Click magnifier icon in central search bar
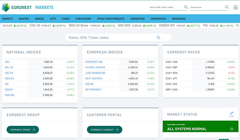The height and width of the screenshot is (140, 240). [158, 37]
